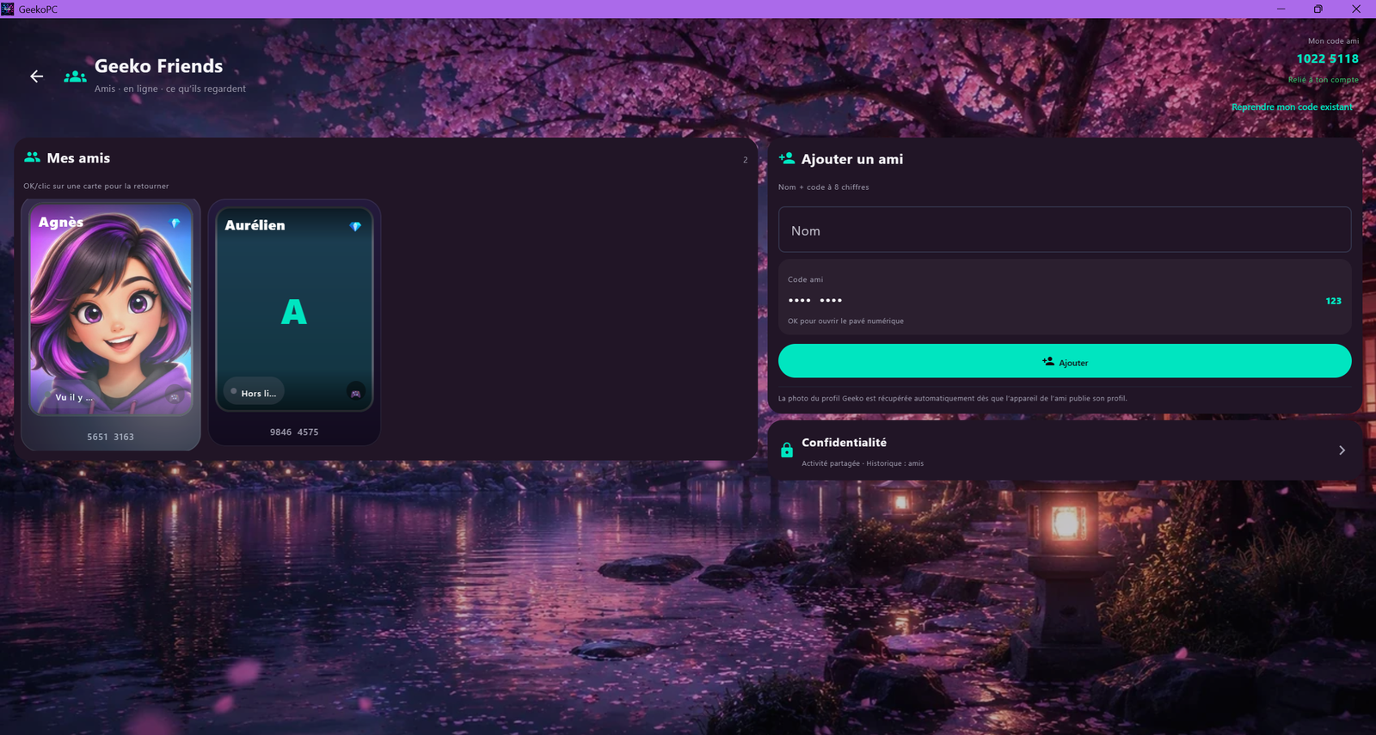1376x735 pixels.
Task: Click 'OK pour ouvrir le pavé numérique' hint
Action: point(845,321)
